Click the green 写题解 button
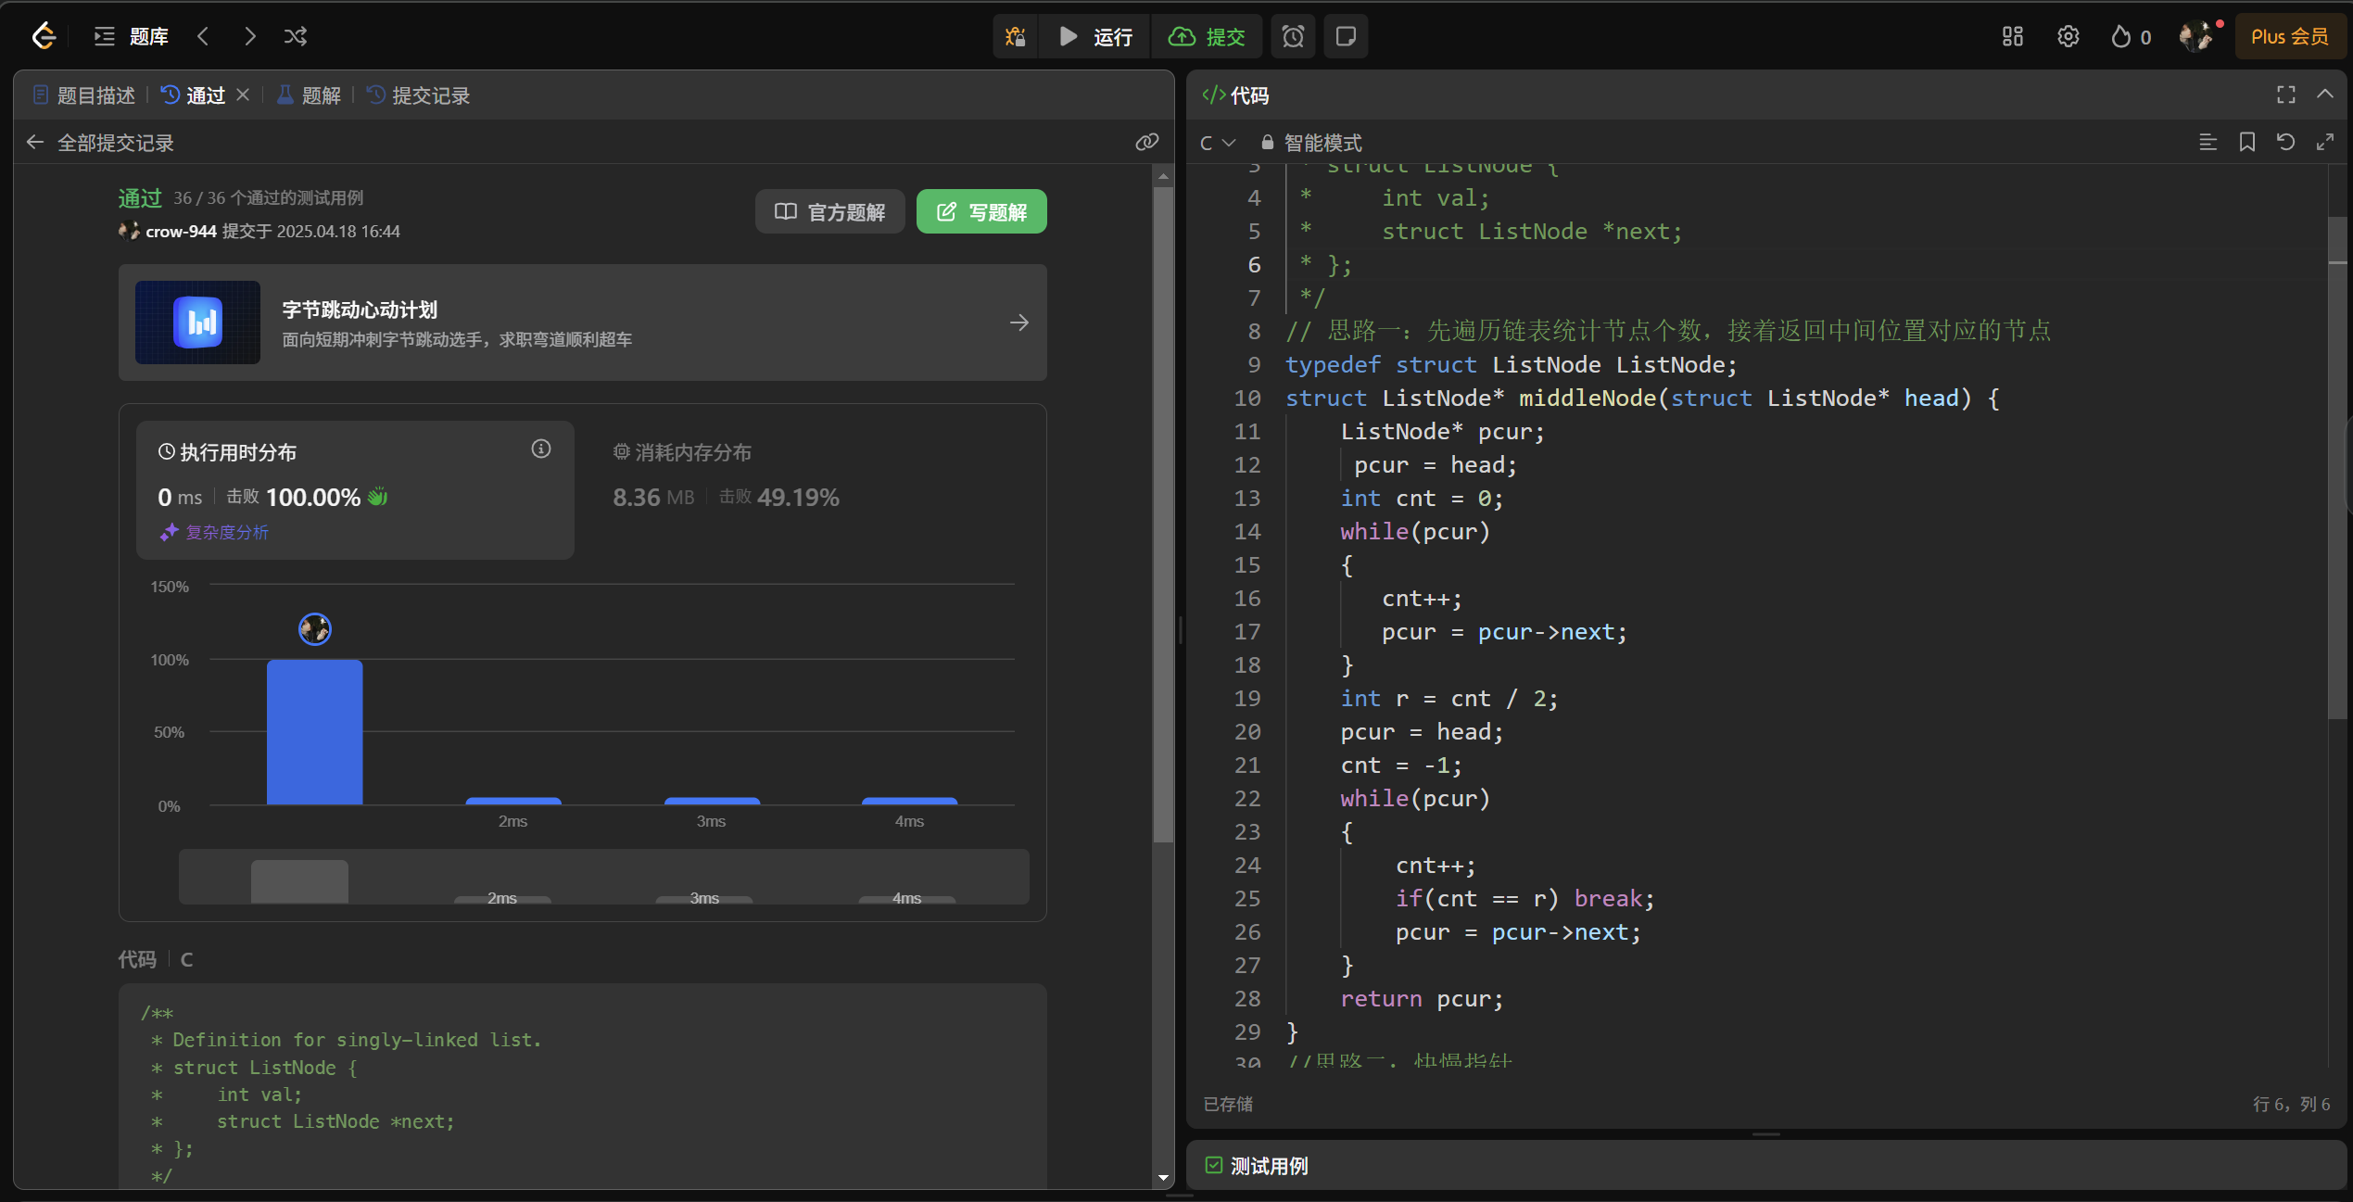 (x=980, y=212)
